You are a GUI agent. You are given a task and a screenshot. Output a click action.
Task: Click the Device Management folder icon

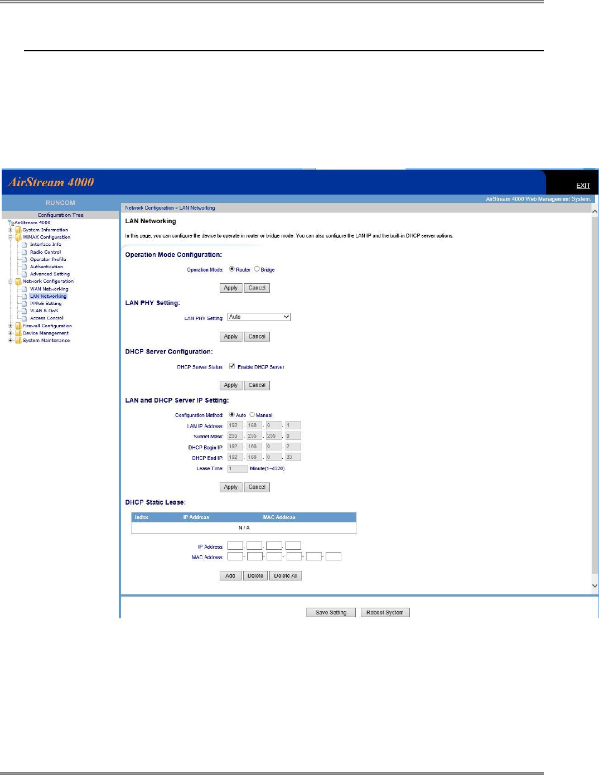[18, 333]
